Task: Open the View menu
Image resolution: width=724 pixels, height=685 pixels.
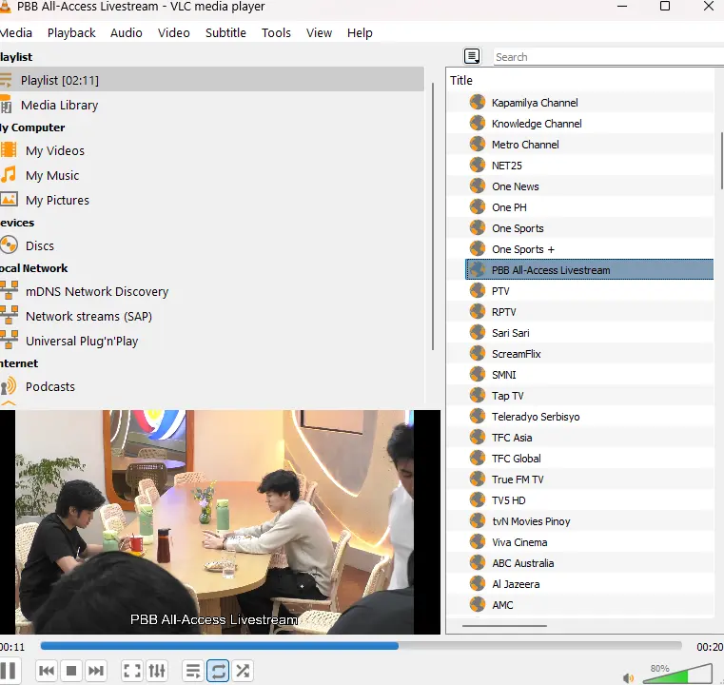Action: 319,32
